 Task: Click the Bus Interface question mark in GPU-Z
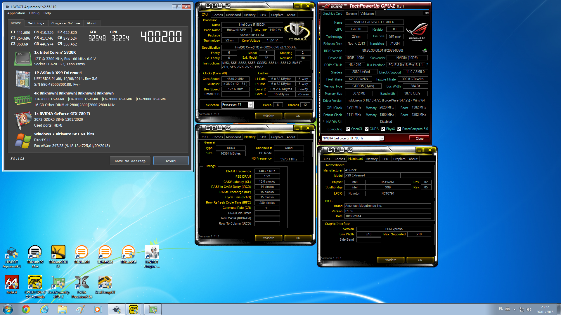pos(427,65)
